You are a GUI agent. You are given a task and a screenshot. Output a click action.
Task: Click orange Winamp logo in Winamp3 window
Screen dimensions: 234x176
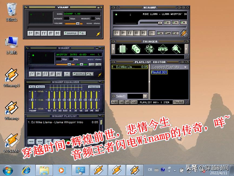pos(184,33)
